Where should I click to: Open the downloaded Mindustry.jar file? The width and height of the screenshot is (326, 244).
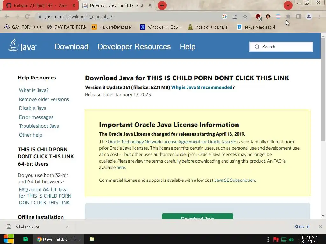[x=27, y=227]
